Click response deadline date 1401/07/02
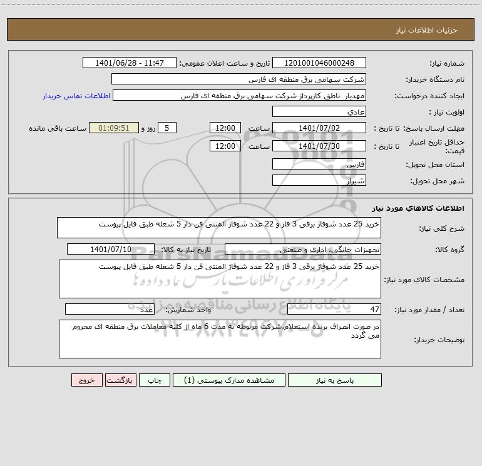The image size is (482, 466). coord(319,128)
